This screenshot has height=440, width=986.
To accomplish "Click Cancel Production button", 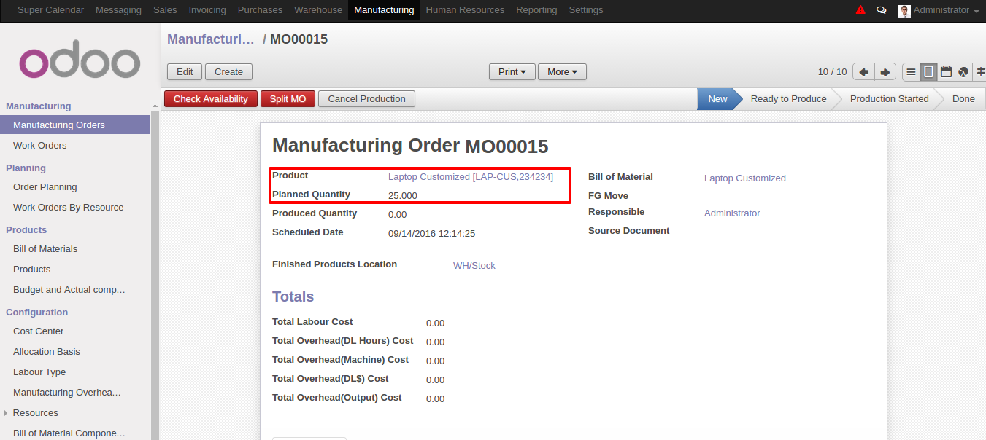I will [367, 99].
